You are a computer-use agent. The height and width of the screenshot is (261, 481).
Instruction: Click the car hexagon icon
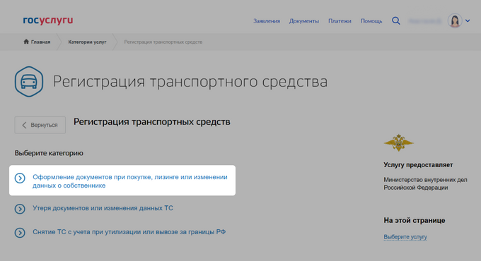coord(29,82)
